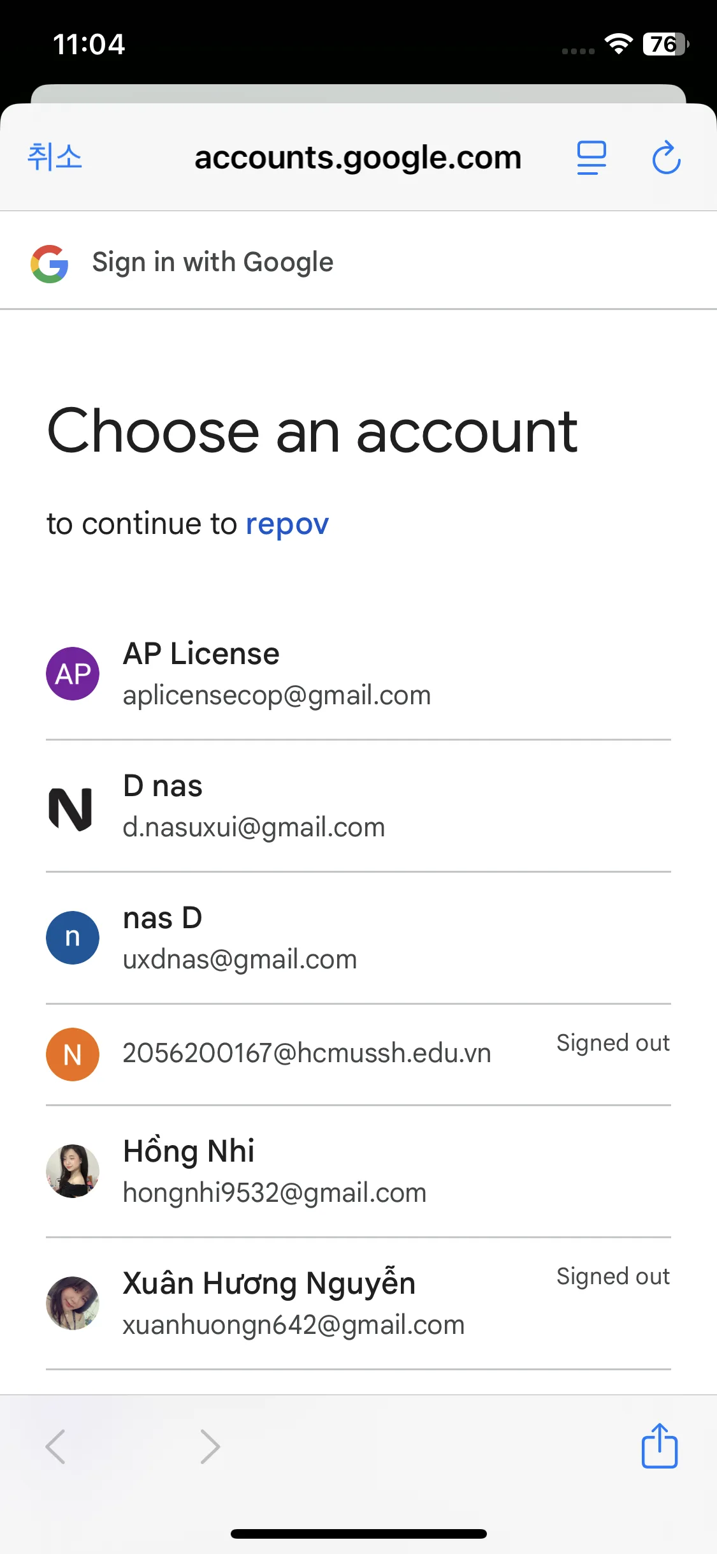
Task: Tap Hồng Nhi's profile photo
Action: (73, 1171)
